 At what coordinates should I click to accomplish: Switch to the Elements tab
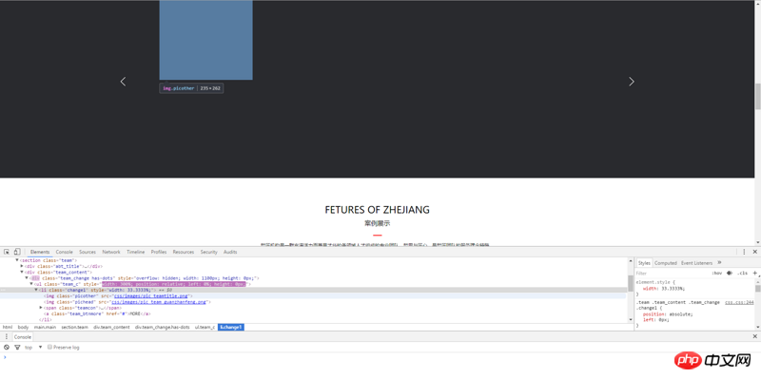pyautogui.click(x=40, y=252)
